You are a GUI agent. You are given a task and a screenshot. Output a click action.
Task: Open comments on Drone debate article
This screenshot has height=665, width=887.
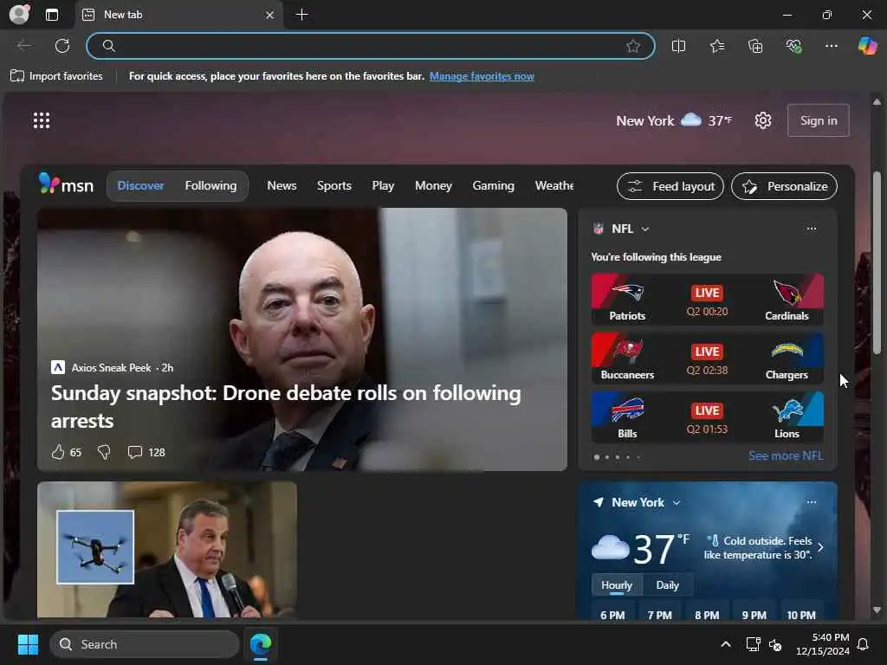click(146, 452)
